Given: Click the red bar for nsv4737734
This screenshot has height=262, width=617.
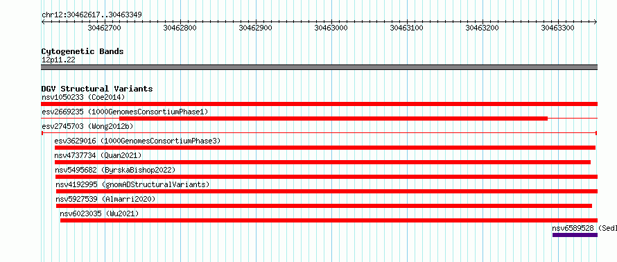Looking at the screenshot, I should click(x=322, y=162).
